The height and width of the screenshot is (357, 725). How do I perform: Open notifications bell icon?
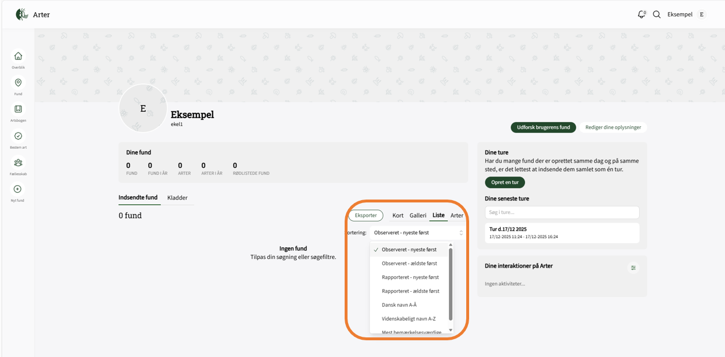pyautogui.click(x=641, y=14)
